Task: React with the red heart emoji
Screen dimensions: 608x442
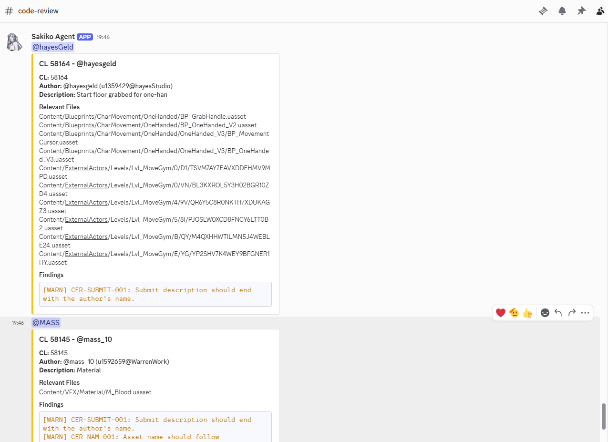Action: pyautogui.click(x=500, y=313)
